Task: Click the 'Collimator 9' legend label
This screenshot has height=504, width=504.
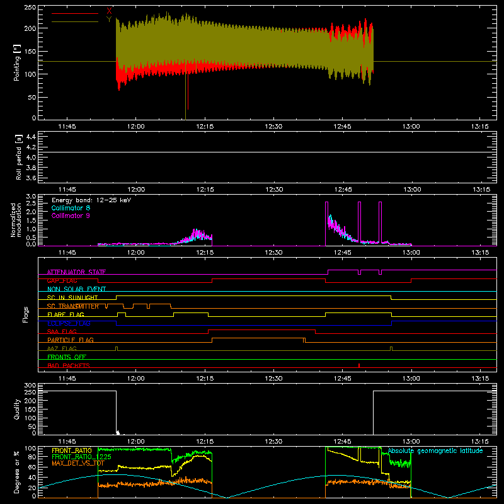Action: click(x=71, y=215)
